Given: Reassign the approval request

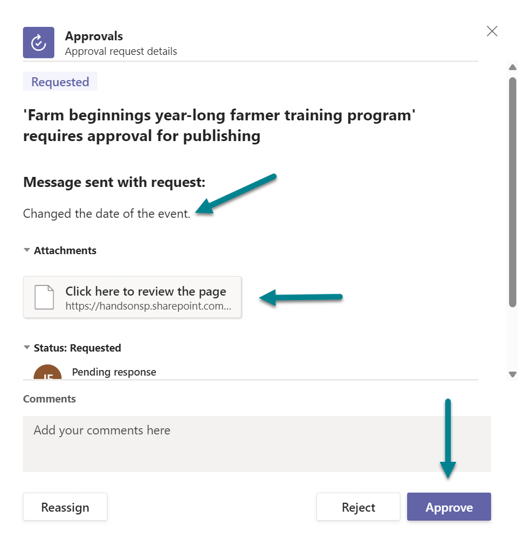Looking at the screenshot, I should click(65, 507).
